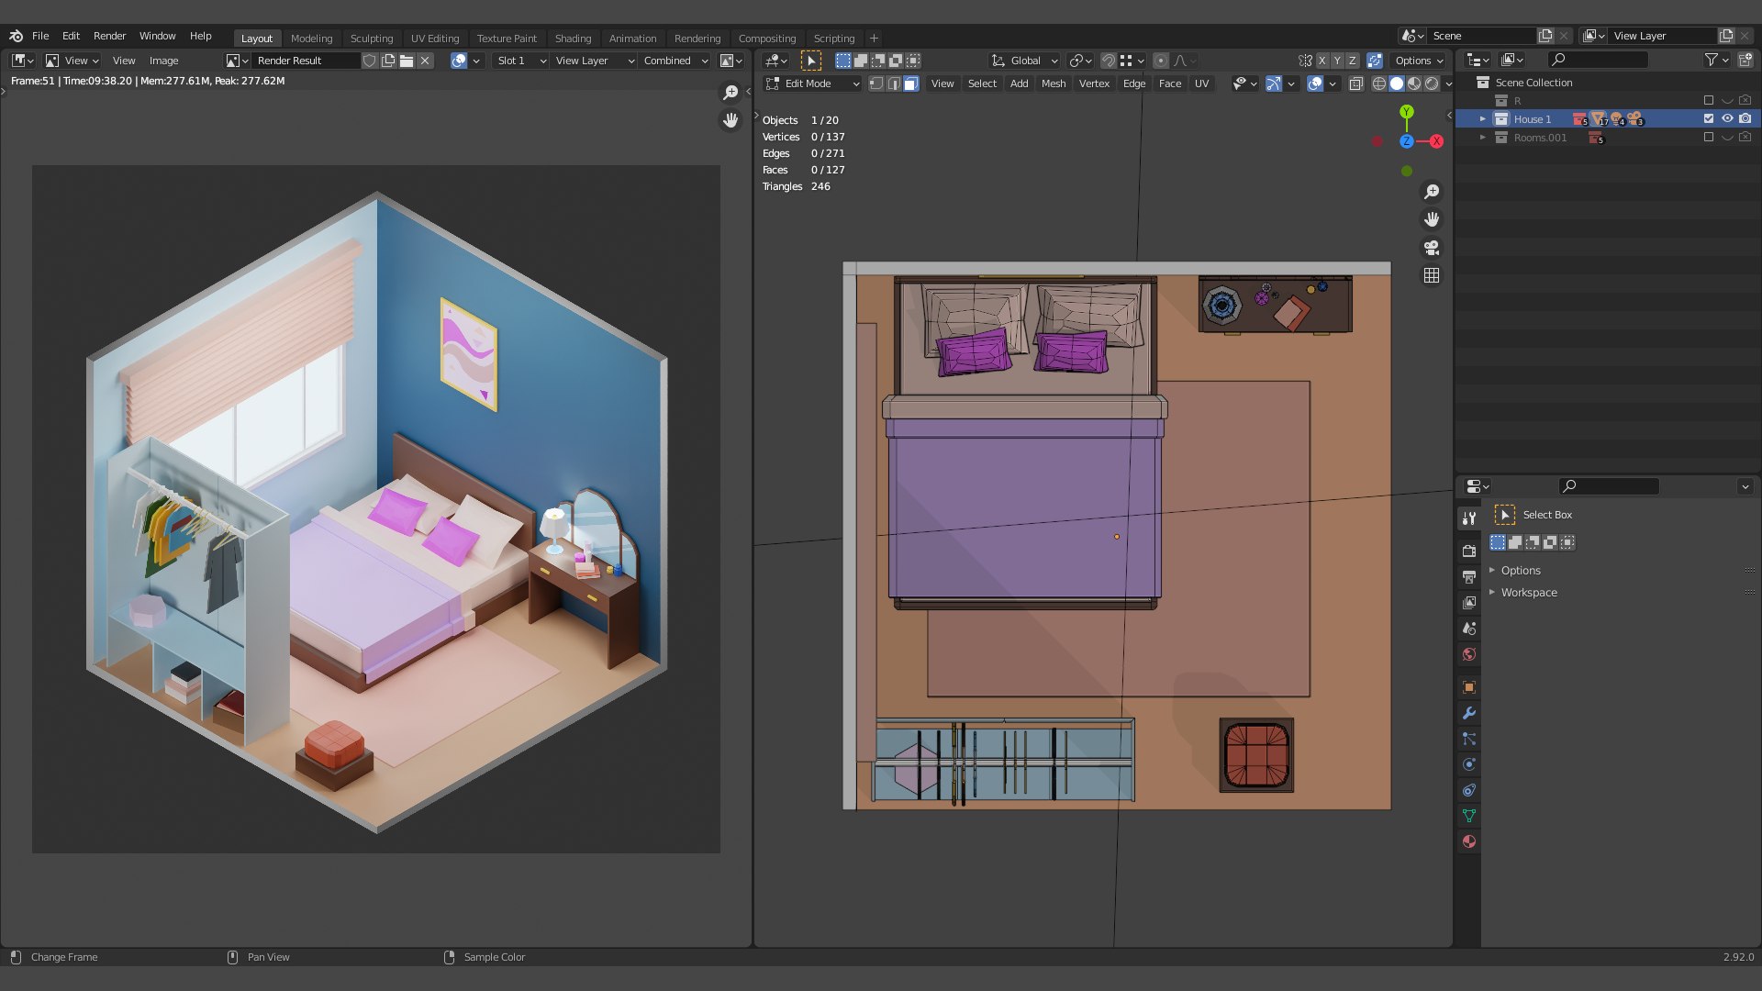Expand the Workspace panel

coord(1528,593)
